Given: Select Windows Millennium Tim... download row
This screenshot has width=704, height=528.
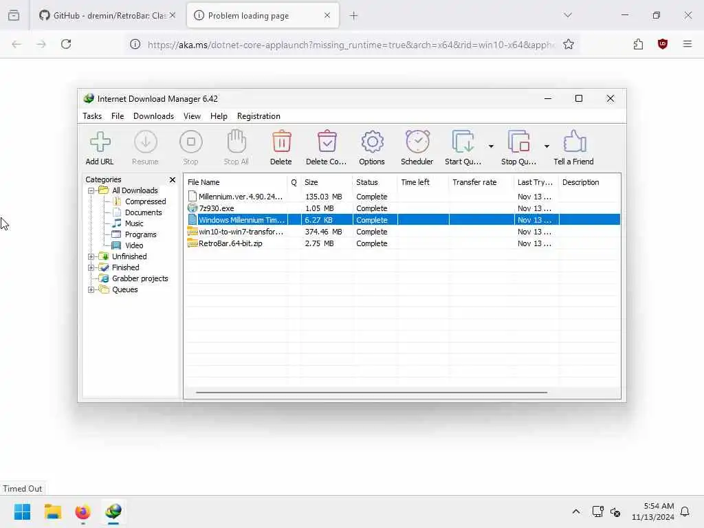Looking at the screenshot, I should 402,220.
